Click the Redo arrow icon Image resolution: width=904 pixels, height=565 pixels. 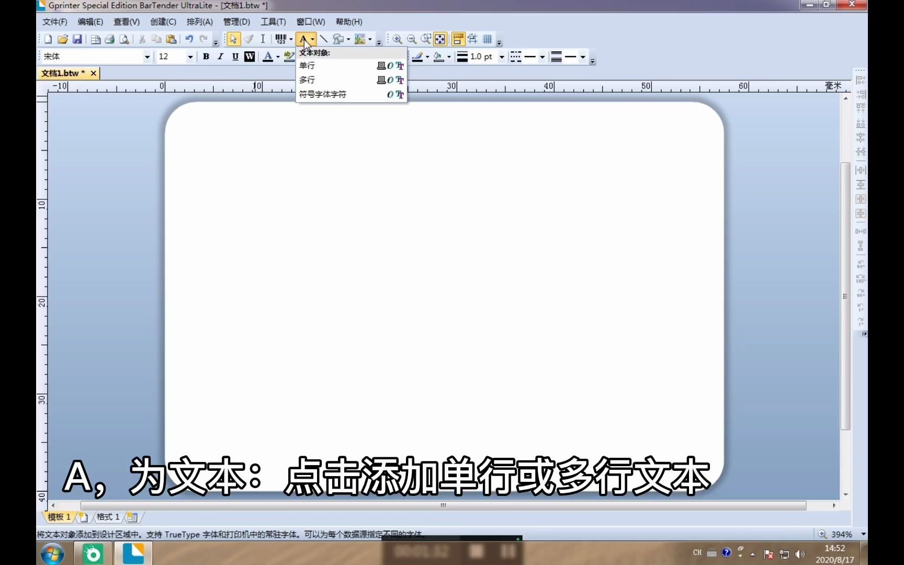click(x=204, y=39)
